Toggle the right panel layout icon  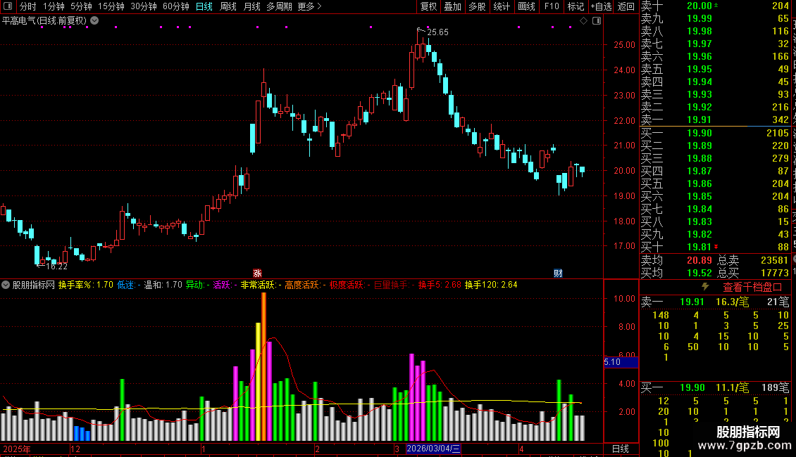pyautogui.click(x=597, y=21)
